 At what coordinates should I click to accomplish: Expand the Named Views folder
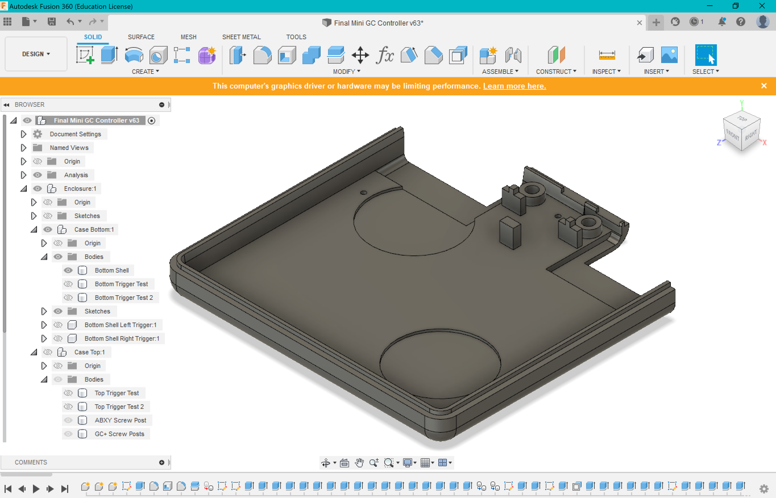coord(23,148)
